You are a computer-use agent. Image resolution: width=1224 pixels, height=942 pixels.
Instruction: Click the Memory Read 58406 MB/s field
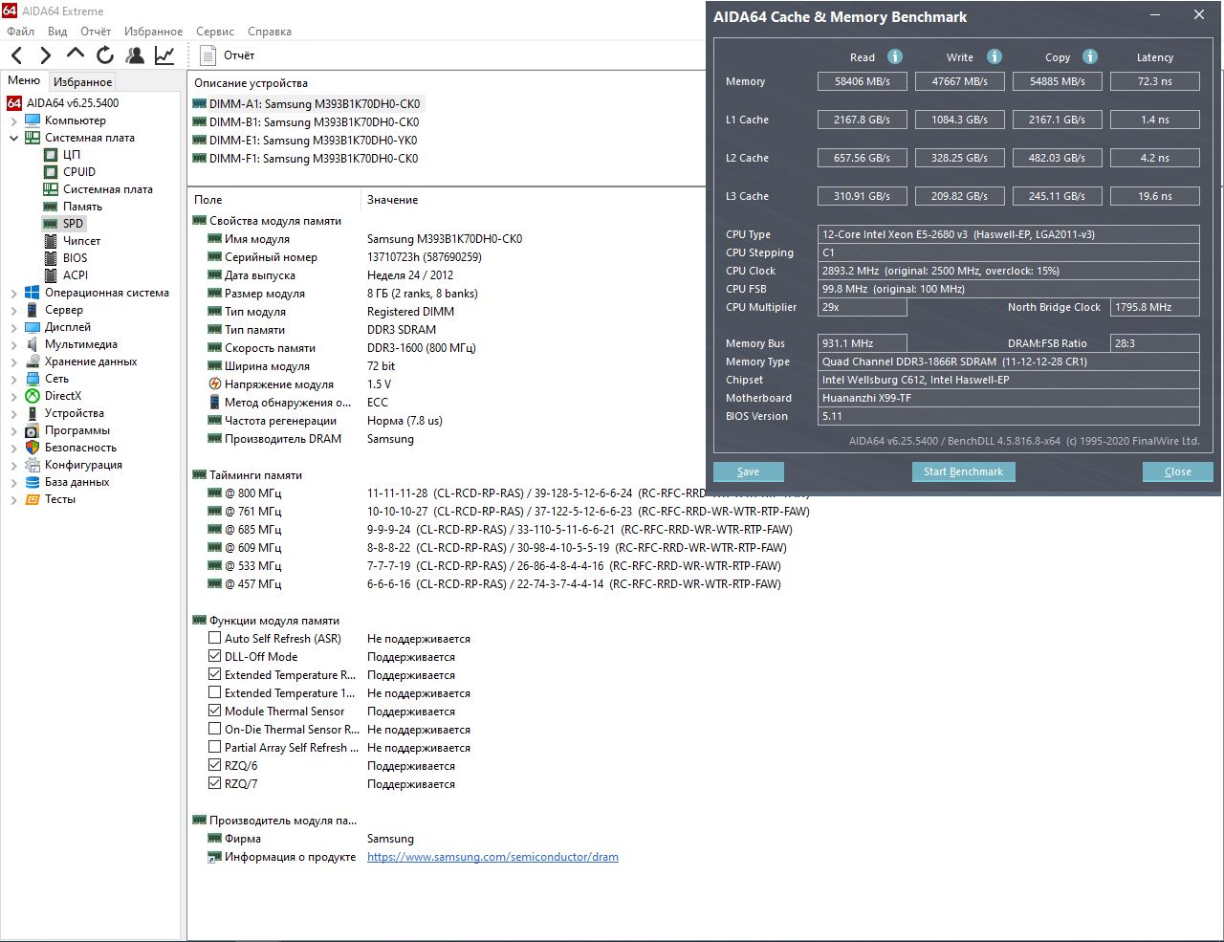coord(863,81)
